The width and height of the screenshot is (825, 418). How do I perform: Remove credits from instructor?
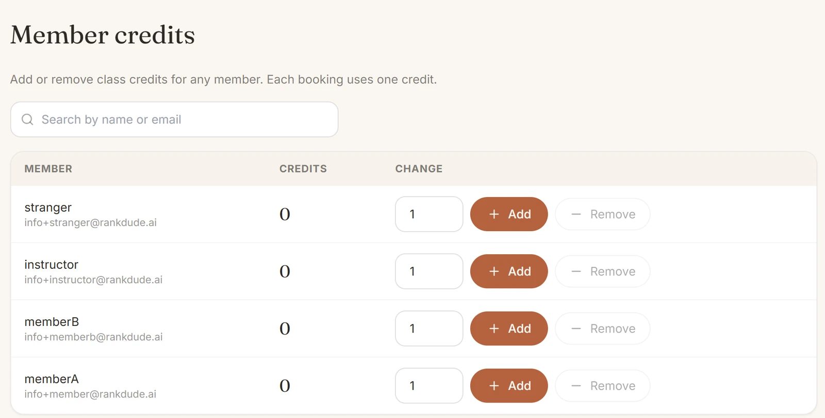[x=603, y=271]
